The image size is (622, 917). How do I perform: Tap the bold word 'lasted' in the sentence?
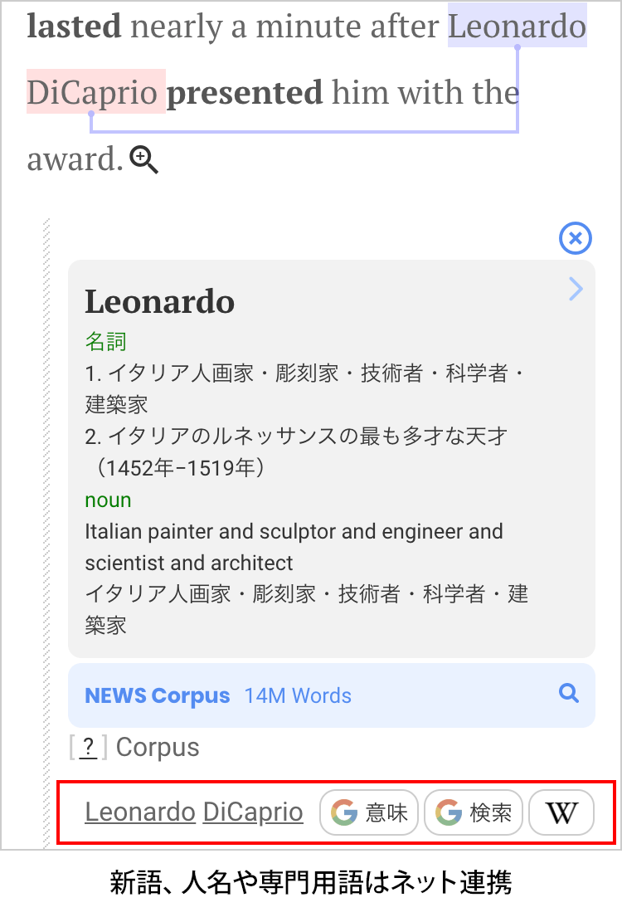pos(75,27)
